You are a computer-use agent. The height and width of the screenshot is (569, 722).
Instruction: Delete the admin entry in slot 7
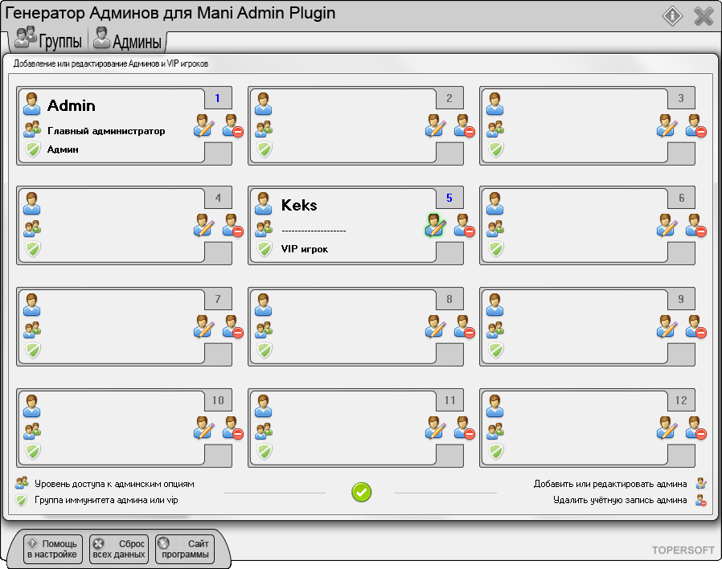coord(233,326)
